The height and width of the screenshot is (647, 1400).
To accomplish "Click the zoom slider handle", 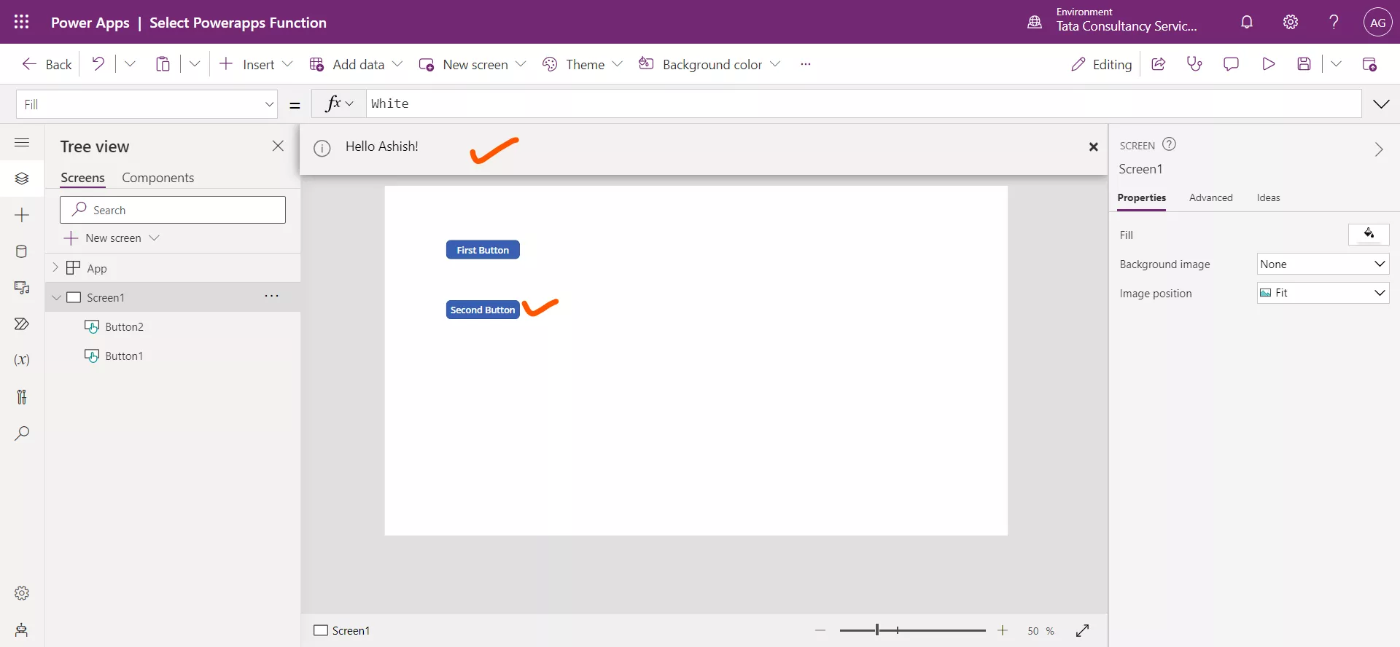I will (876, 630).
